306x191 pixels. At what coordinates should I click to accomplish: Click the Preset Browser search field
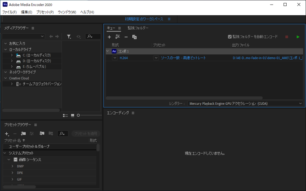(x=63, y=133)
